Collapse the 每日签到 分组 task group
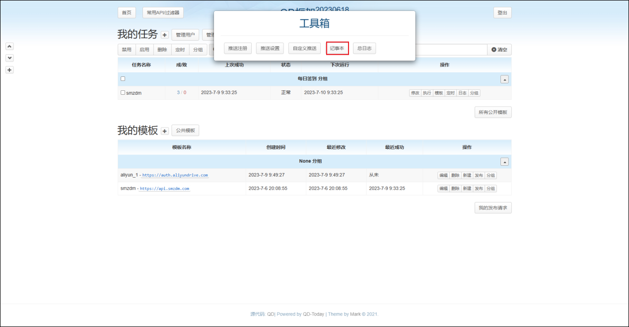 (x=504, y=79)
